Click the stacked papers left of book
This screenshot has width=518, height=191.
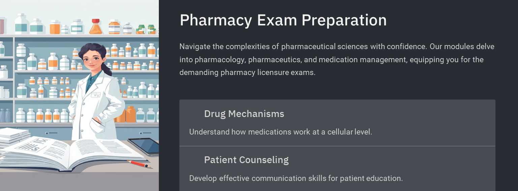tap(14, 138)
